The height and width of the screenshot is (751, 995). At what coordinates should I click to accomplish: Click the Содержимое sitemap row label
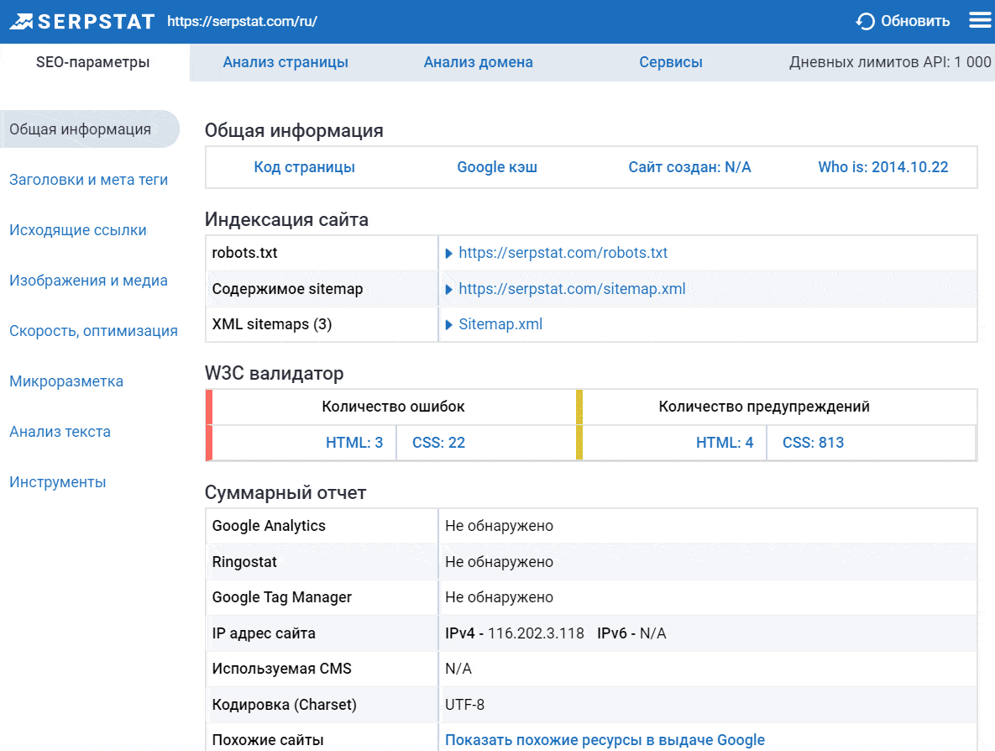(x=287, y=289)
